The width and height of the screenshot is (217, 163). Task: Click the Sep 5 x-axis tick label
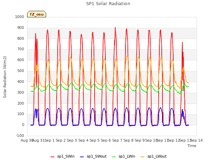[x=95, y=140]
